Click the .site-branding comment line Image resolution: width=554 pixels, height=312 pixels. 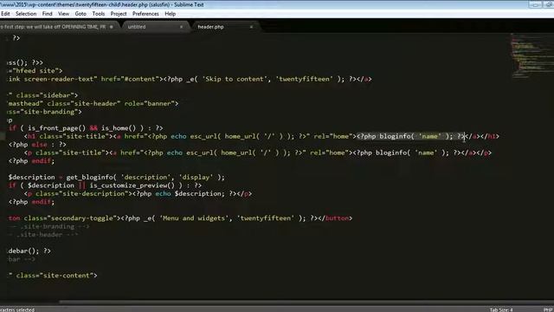point(49,226)
